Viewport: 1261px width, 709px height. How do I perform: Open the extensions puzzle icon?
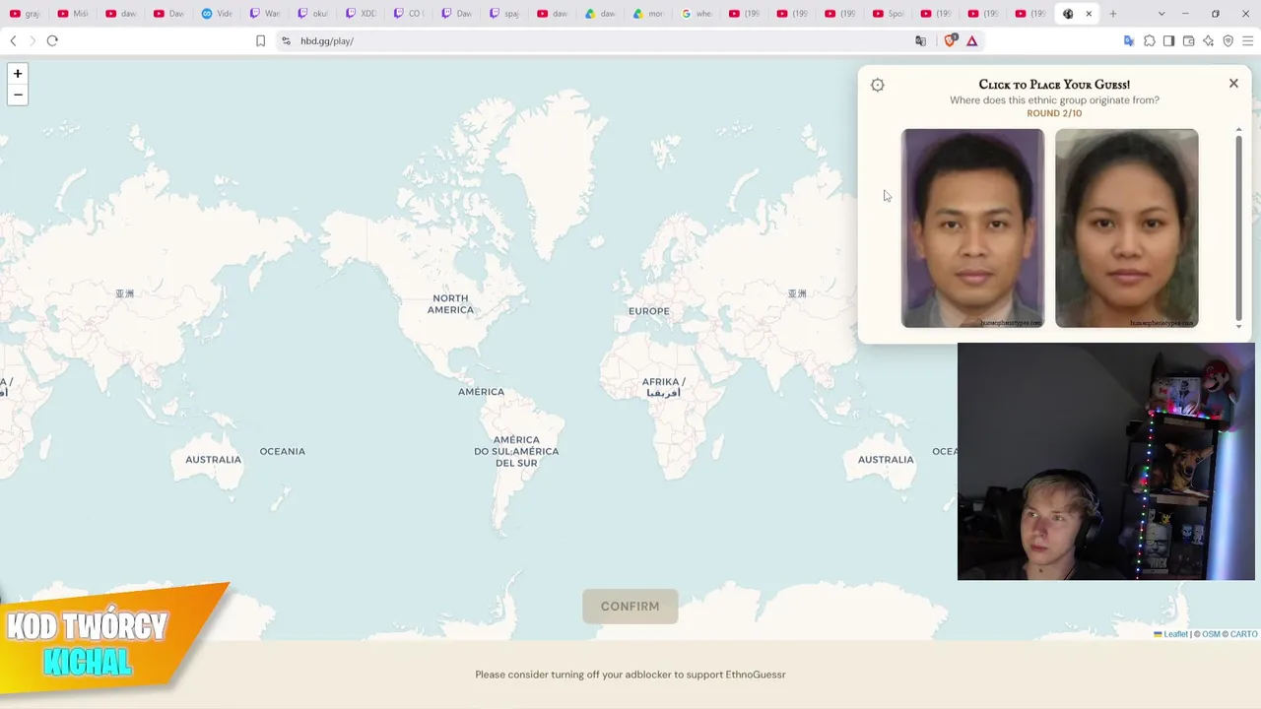[1149, 40]
